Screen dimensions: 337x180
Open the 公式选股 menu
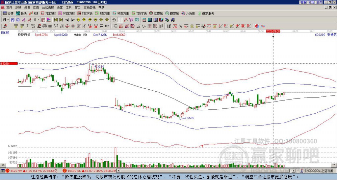[48, 8]
